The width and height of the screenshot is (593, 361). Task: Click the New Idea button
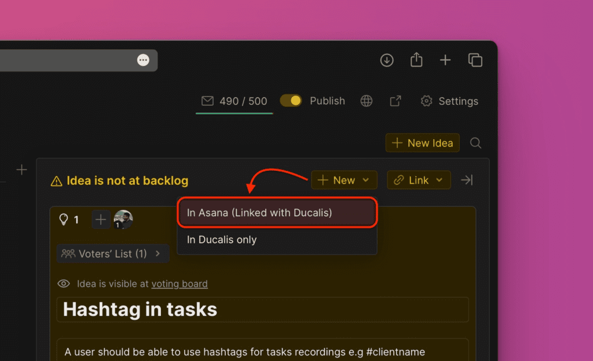422,143
